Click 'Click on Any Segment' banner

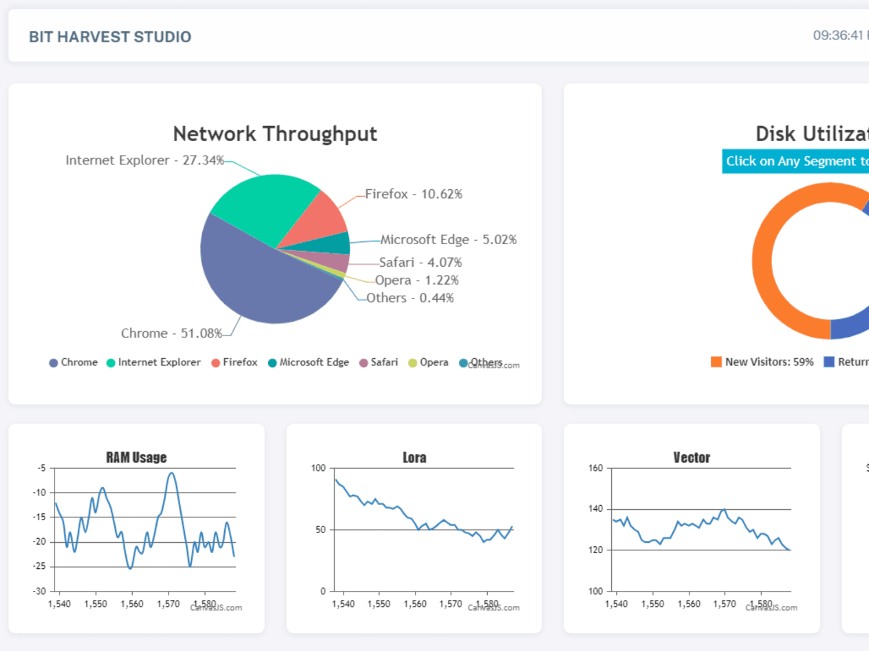(x=795, y=161)
